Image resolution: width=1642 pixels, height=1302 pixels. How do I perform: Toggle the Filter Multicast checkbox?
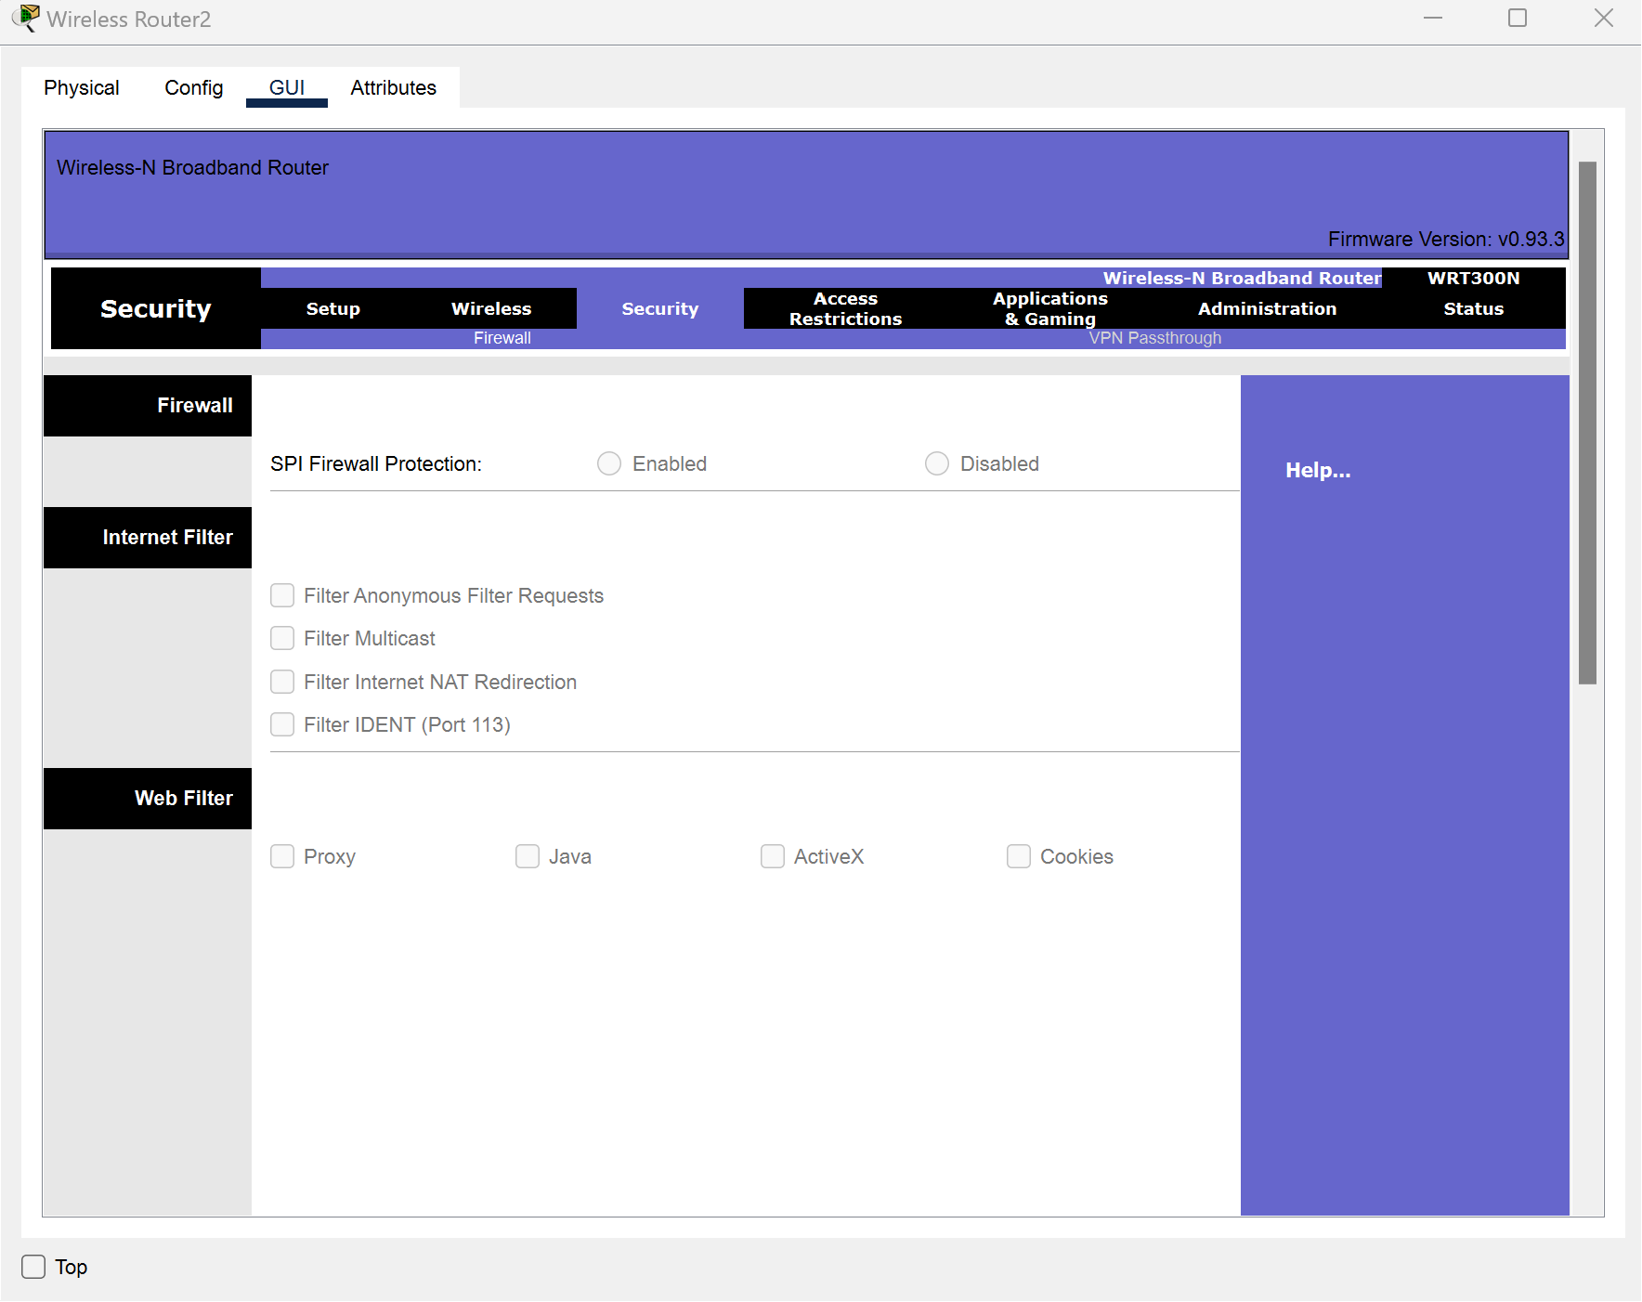282,638
